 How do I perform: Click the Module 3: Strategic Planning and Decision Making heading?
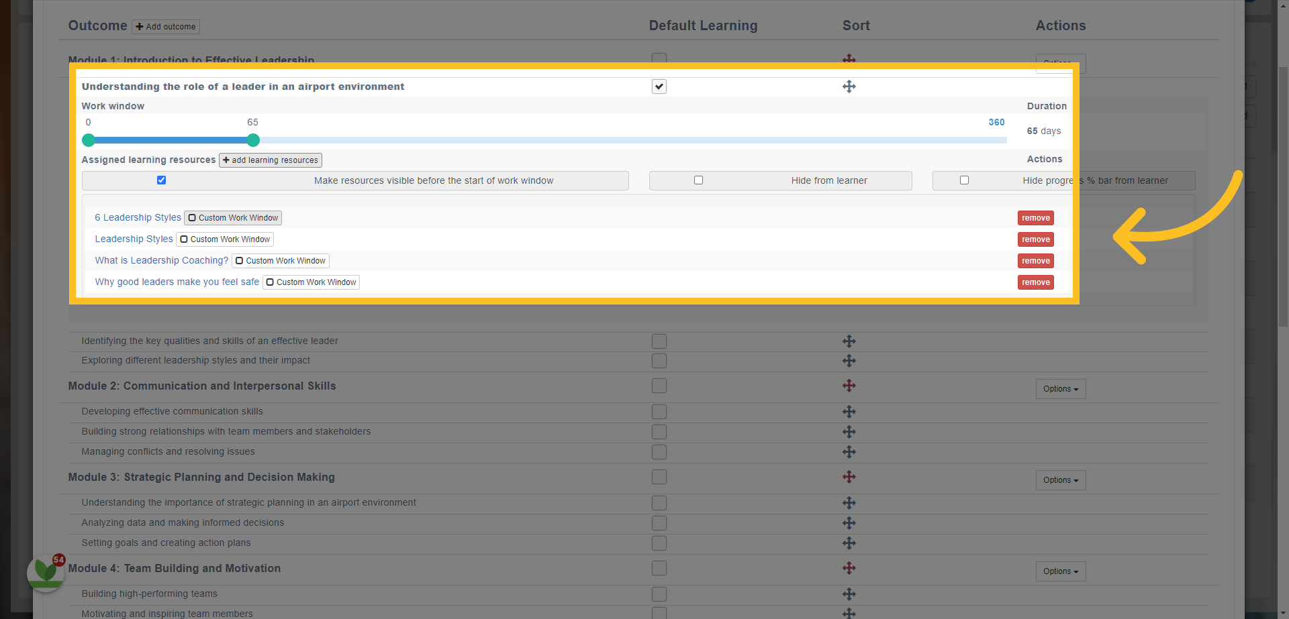pos(201,477)
